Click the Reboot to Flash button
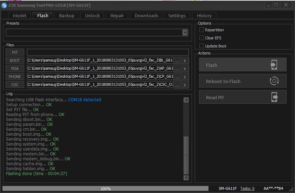The width and height of the screenshot is (295, 193). [243, 81]
